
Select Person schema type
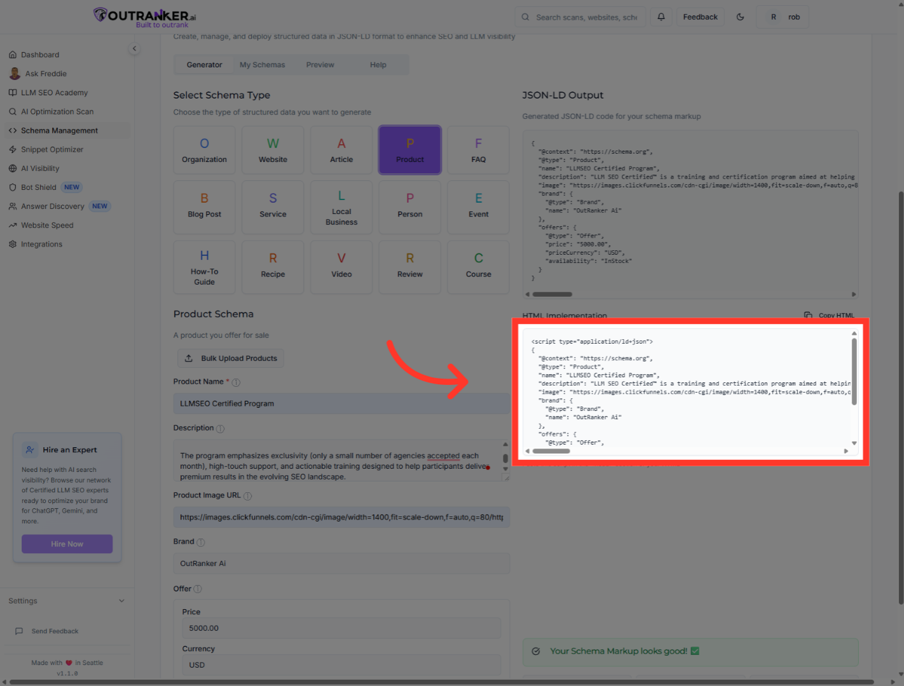click(x=410, y=206)
